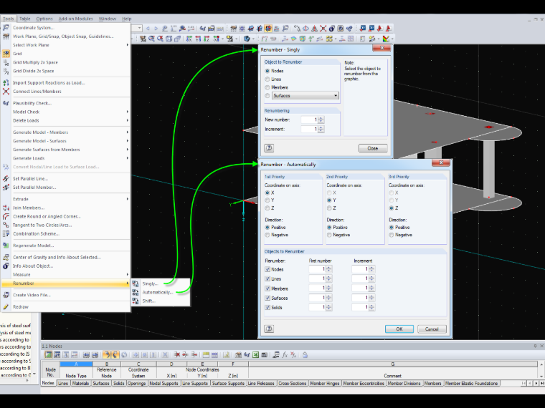Click the Nodes First number input field
Image resolution: width=545 pixels, height=408 pixels.
click(317, 269)
